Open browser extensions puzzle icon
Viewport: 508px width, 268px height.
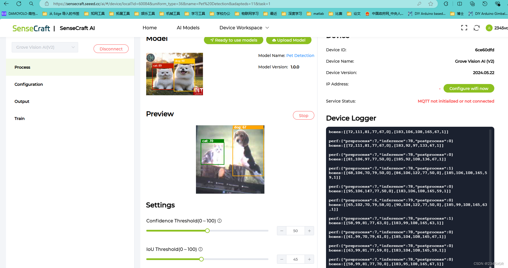pyautogui.click(x=446, y=4)
